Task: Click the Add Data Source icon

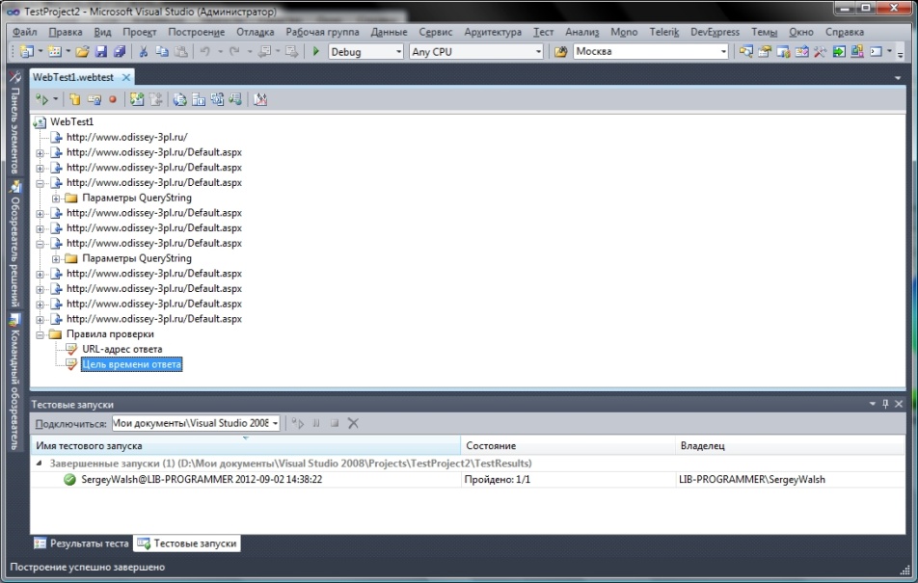Action: (75, 99)
